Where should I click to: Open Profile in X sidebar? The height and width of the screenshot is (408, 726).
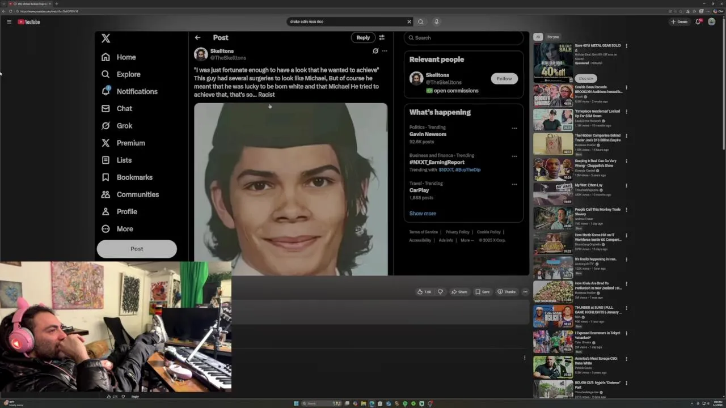(x=119, y=211)
